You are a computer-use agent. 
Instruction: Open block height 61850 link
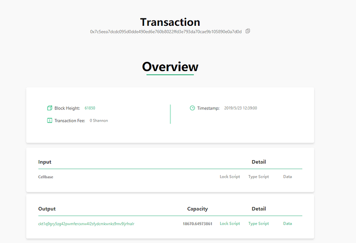point(90,108)
